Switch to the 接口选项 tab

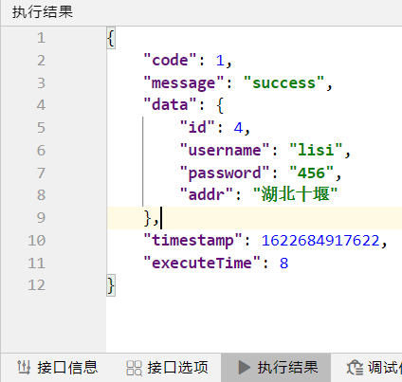(x=167, y=368)
